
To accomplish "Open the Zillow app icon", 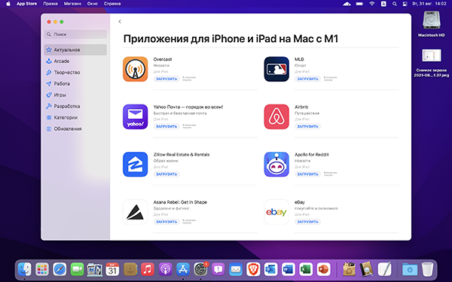I will (x=135, y=164).
